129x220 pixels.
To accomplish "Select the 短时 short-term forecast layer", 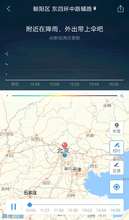I will (117, 148).
